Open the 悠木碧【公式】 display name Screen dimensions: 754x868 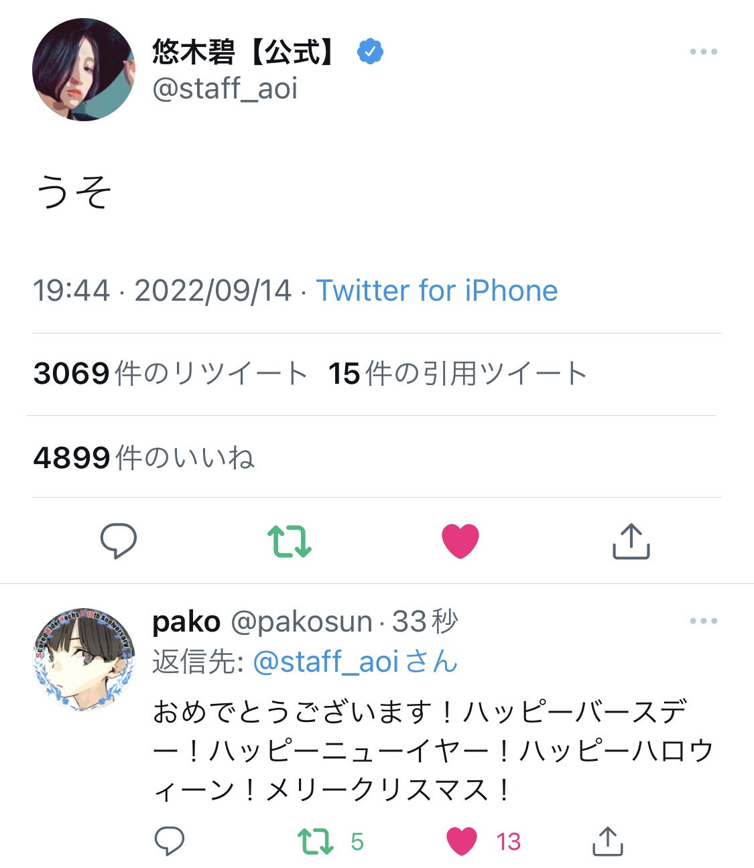coord(244,52)
